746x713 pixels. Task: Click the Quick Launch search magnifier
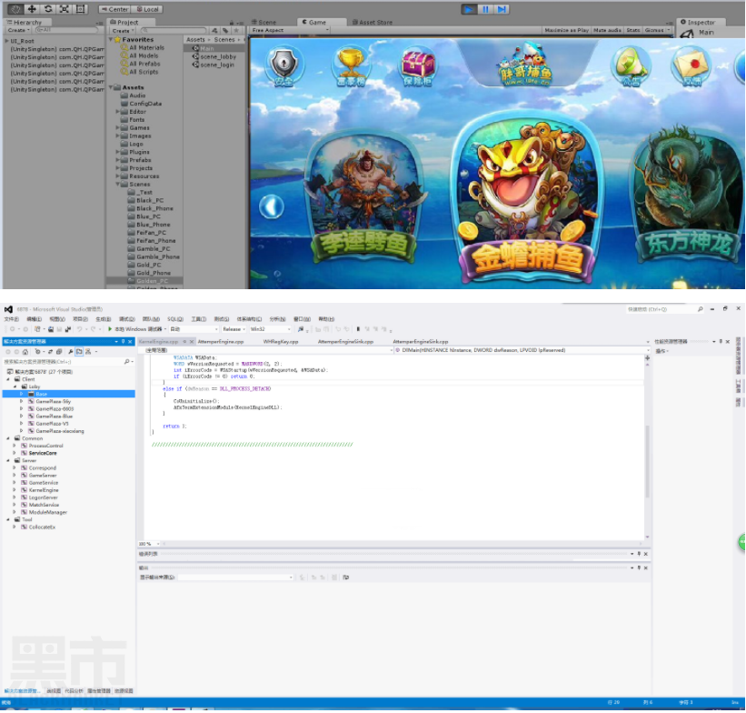701,309
